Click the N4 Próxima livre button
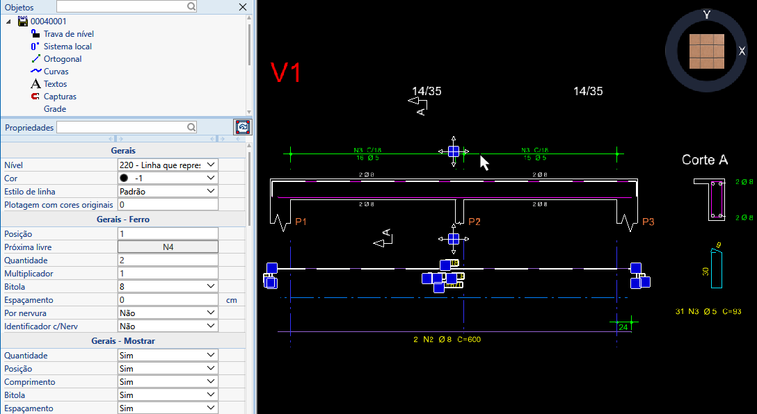The width and height of the screenshot is (757, 414). [168, 247]
